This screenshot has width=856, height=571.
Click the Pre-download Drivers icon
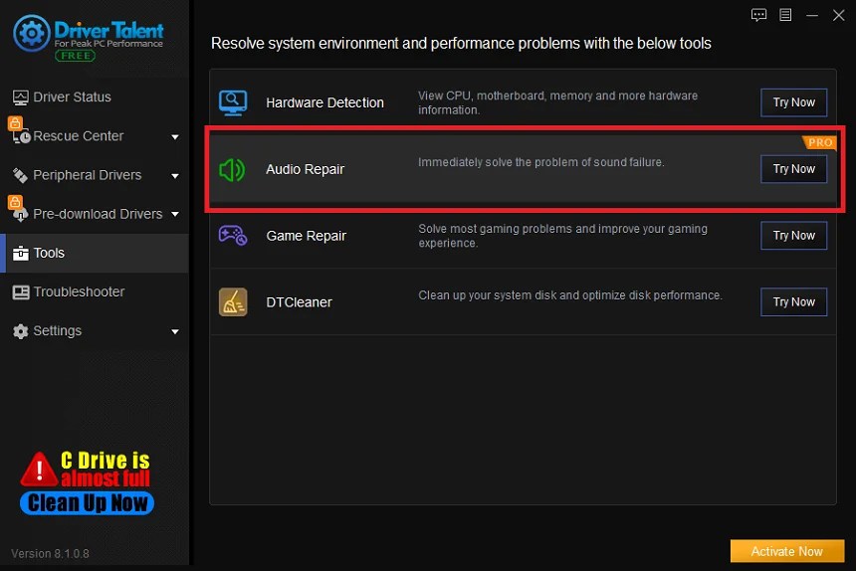pos(21,215)
